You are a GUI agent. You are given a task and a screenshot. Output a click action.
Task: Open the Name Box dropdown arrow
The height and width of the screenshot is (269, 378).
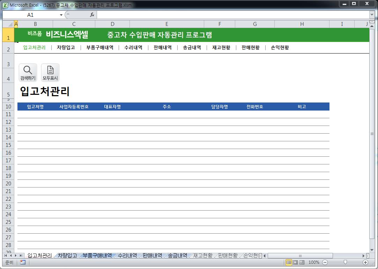click(x=61, y=15)
